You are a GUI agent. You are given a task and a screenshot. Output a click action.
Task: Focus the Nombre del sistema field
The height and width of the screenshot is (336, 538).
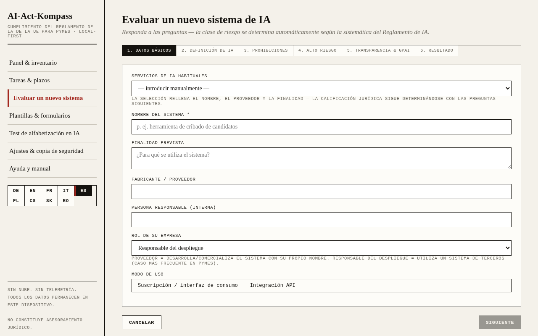[322, 127]
